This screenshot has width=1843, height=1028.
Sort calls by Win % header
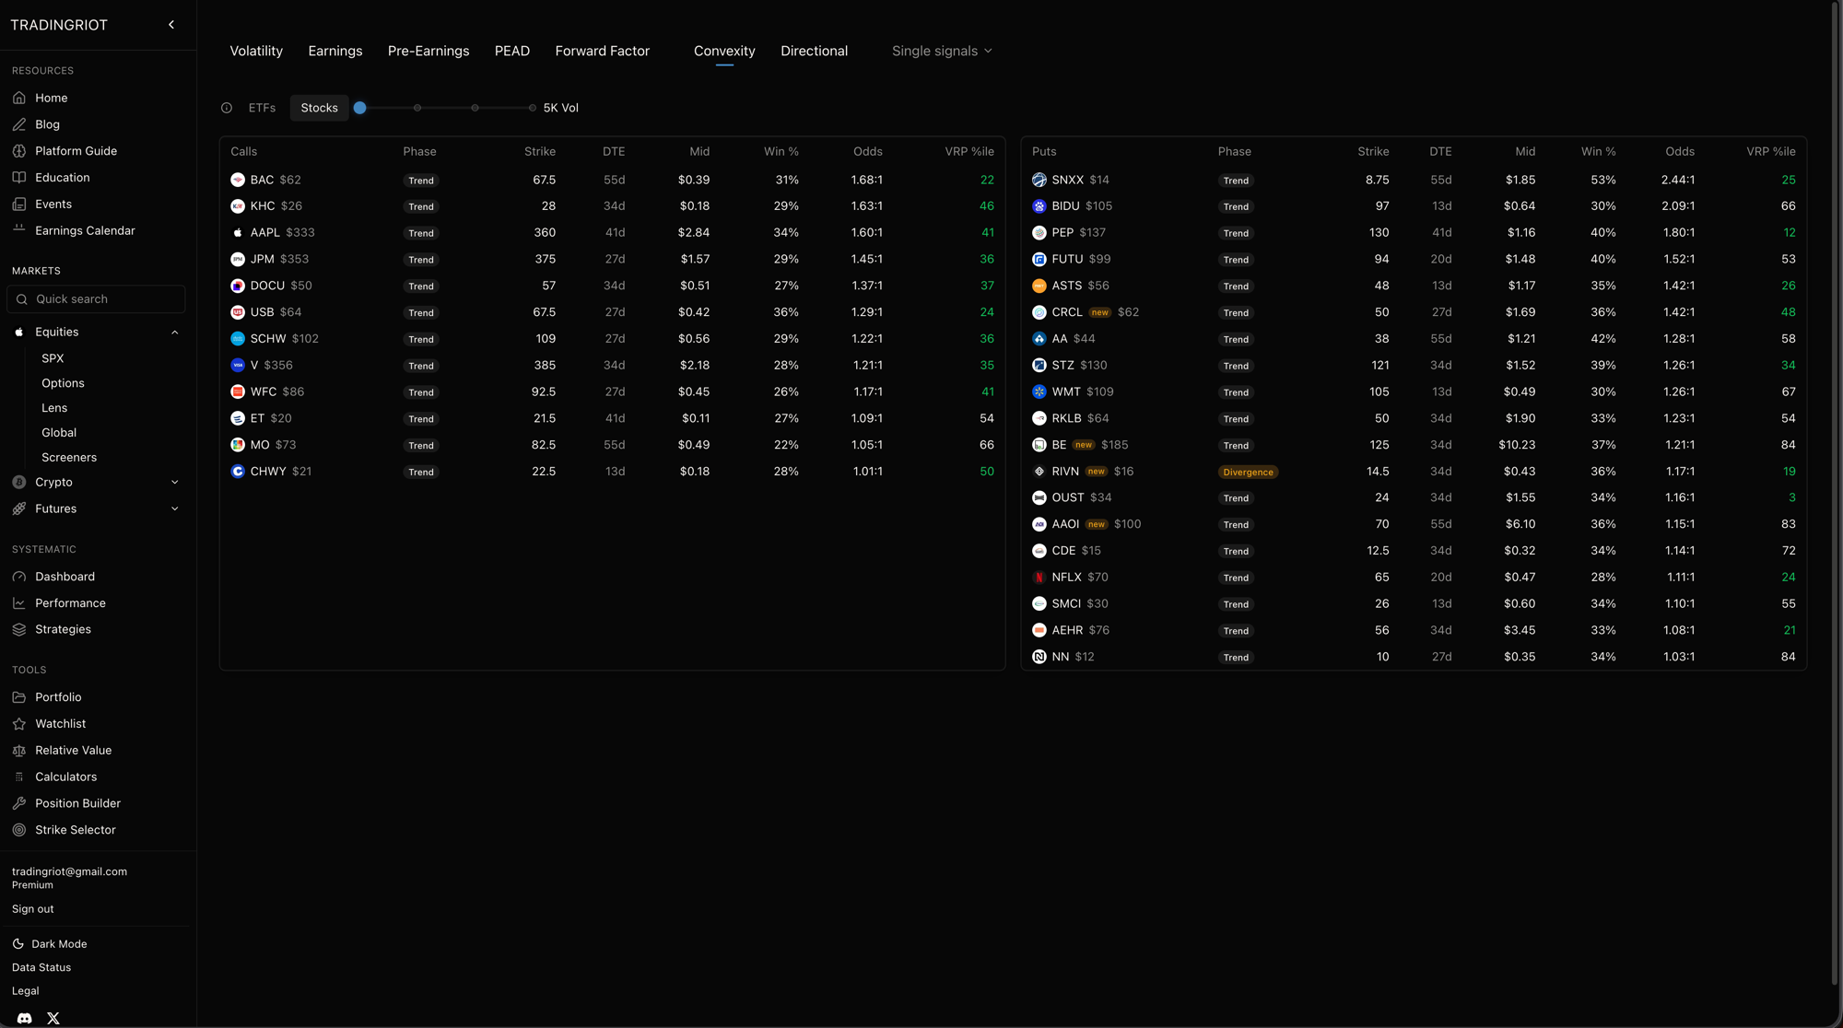tap(781, 152)
